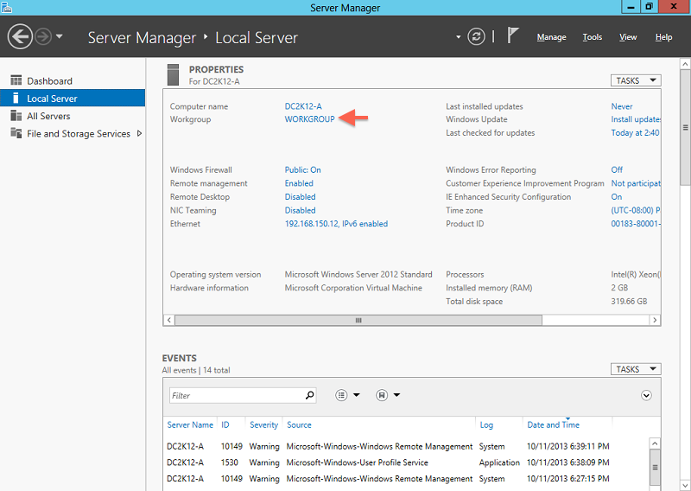Click the Public: On firewall link

pyautogui.click(x=303, y=169)
